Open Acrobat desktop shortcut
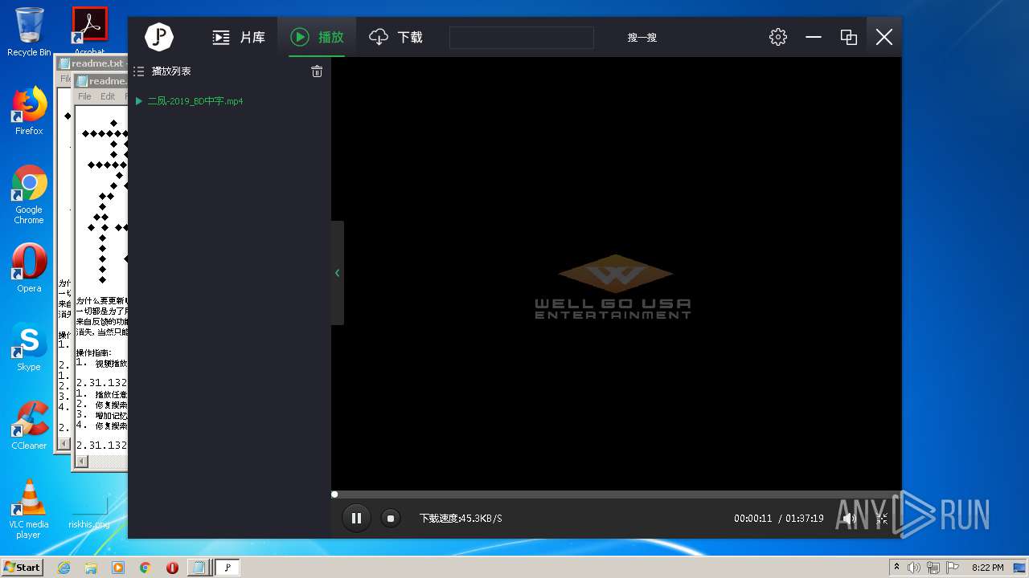The height and width of the screenshot is (578, 1029). 89,32
